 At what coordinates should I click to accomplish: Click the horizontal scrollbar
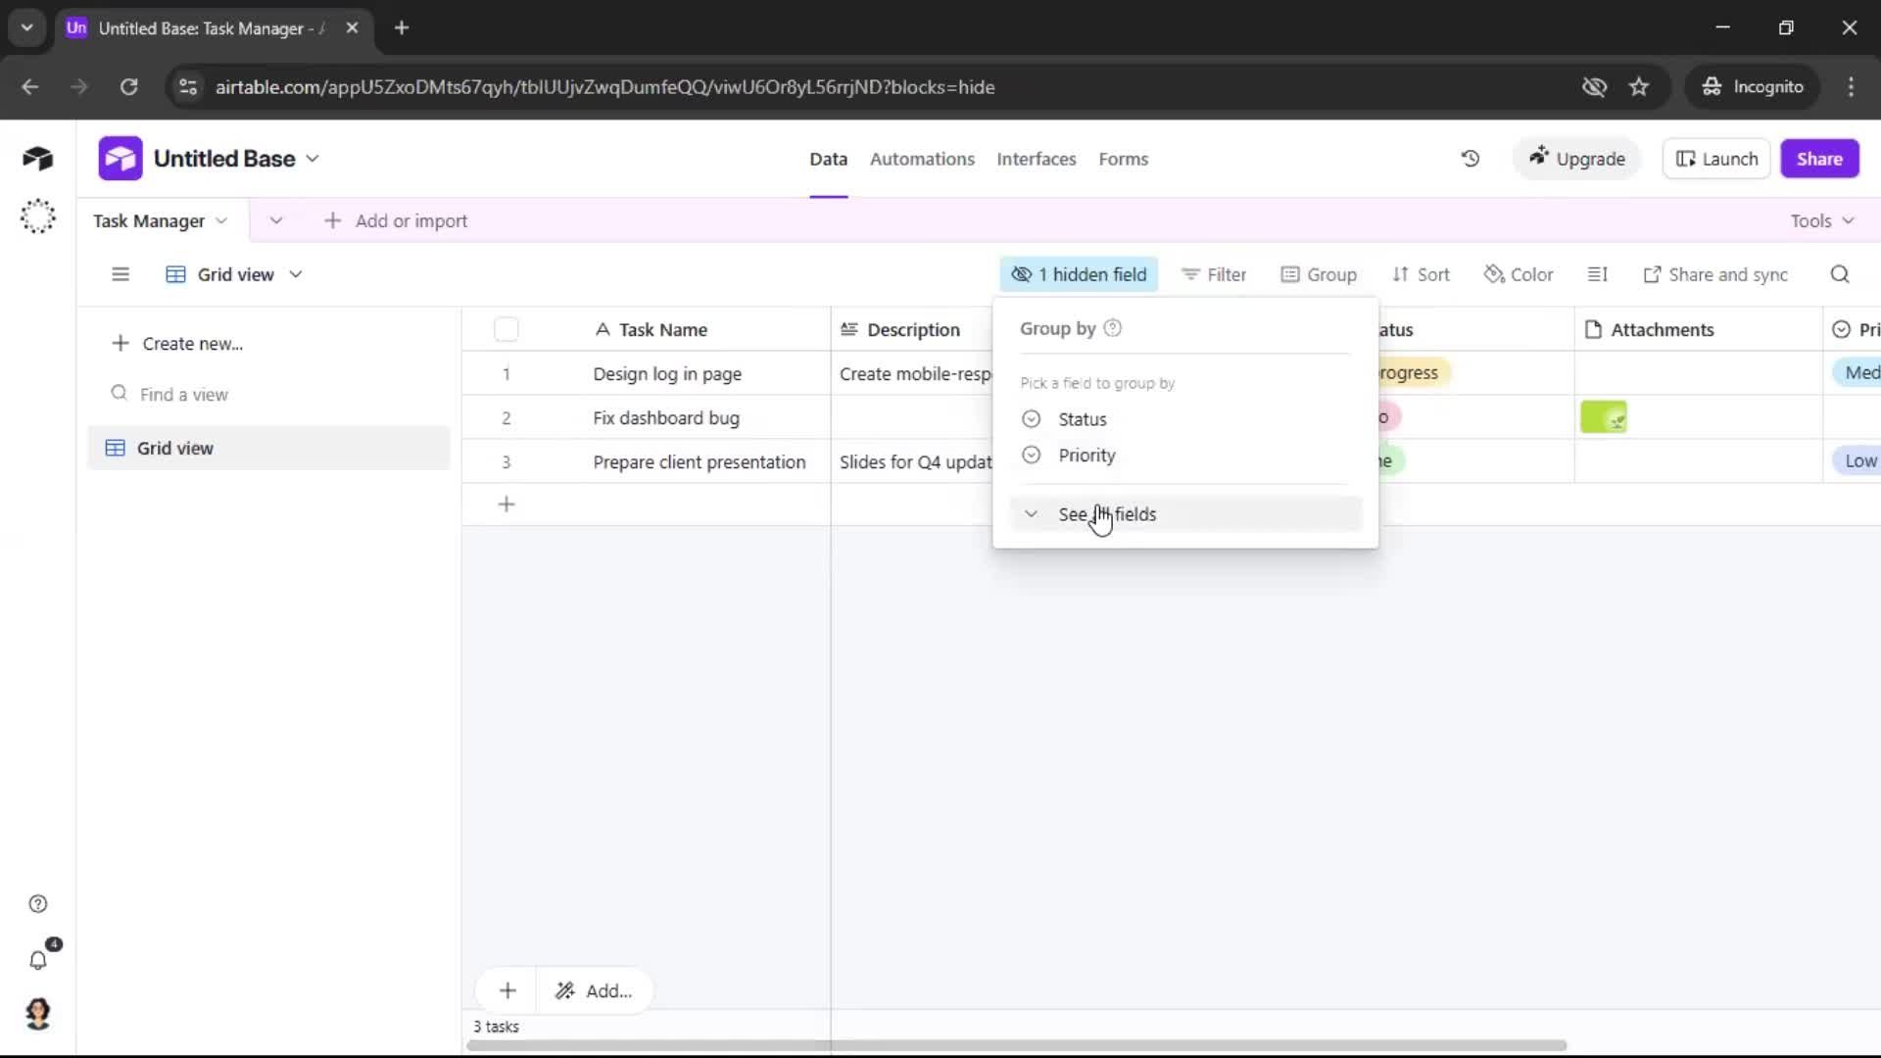1016,1045
